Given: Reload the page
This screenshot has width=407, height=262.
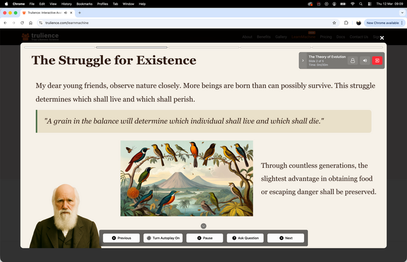Looking at the screenshot, I should 22,23.
